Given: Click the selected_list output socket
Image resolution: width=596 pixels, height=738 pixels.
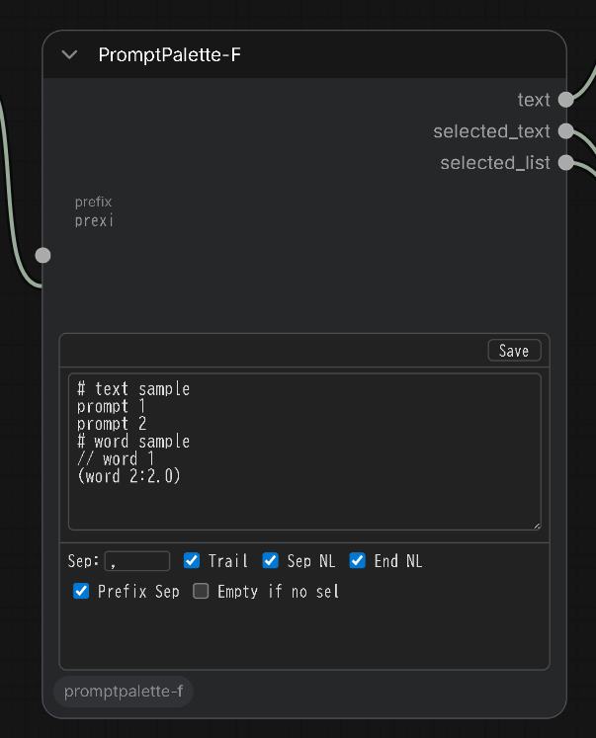Looking at the screenshot, I should click(566, 163).
